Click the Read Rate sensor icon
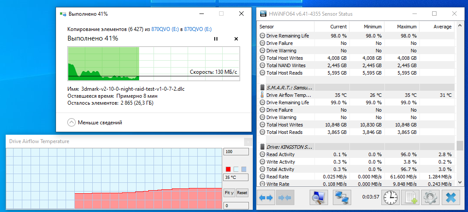 click(x=262, y=177)
